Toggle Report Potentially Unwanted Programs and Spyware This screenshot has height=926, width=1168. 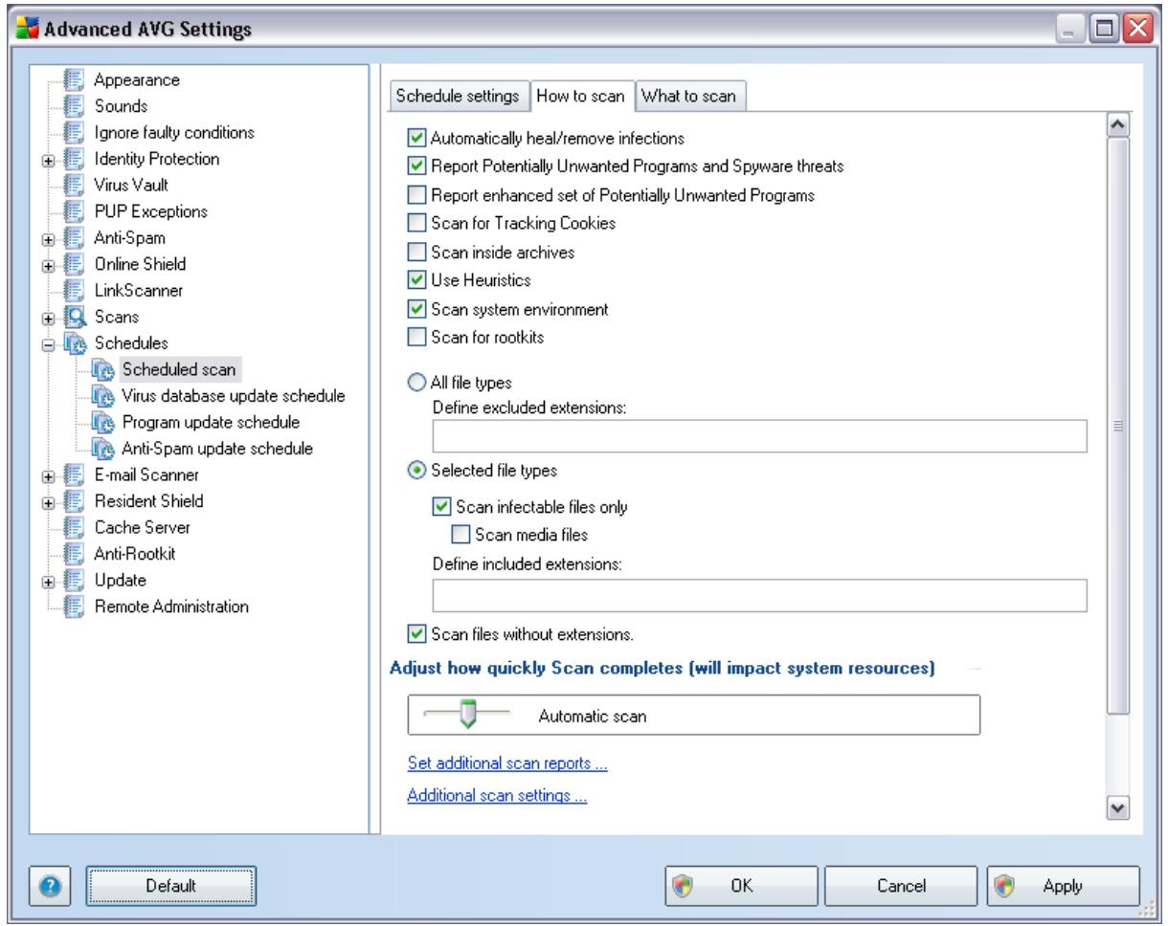pyautogui.click(x=416, y=165)
